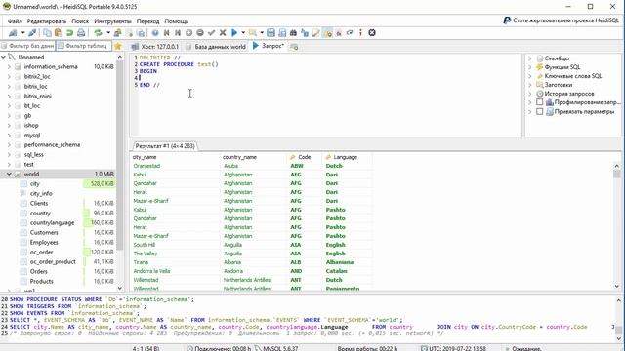Click the blue help icon

coord(155,33)
